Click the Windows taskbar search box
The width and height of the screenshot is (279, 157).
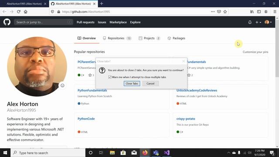[x=48, y=153]
